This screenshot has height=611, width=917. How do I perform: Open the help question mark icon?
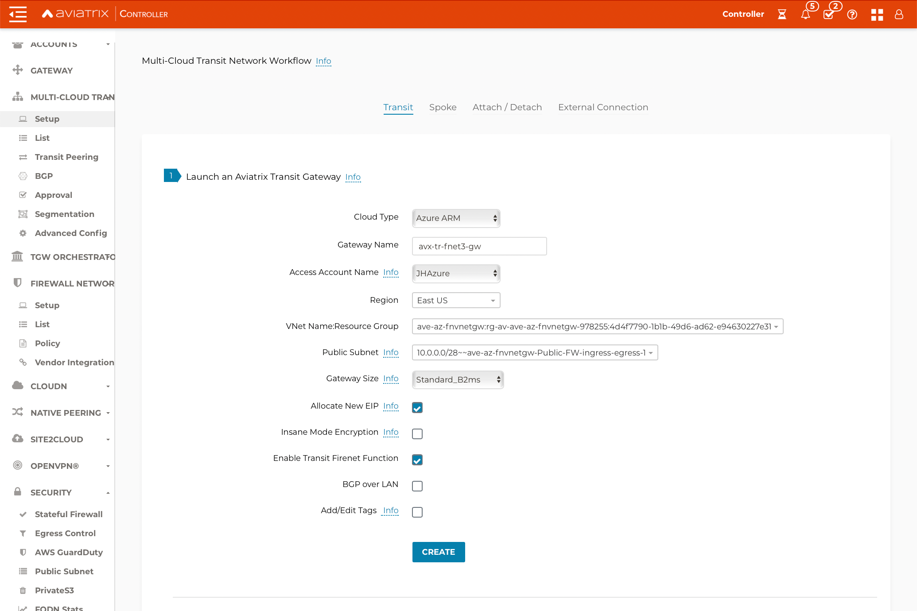point(852,14)
